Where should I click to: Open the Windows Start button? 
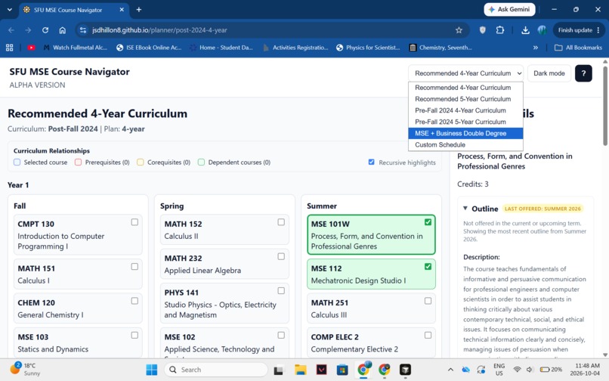point(151,370)
